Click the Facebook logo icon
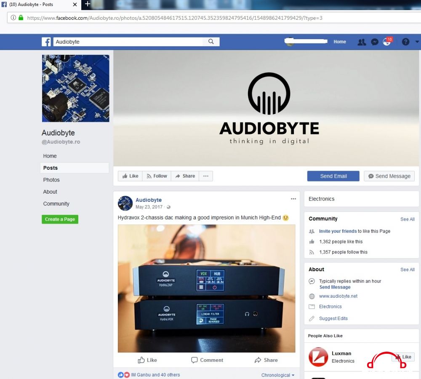This screenshot has height=379, width=421. [x=46, y=42]
